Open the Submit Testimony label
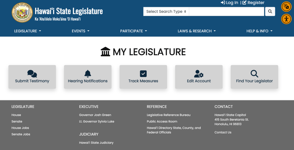Viewport: 294px width, 150px height. coord(32,81)
